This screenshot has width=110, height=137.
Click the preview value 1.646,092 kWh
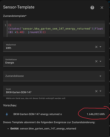[96, 114]
